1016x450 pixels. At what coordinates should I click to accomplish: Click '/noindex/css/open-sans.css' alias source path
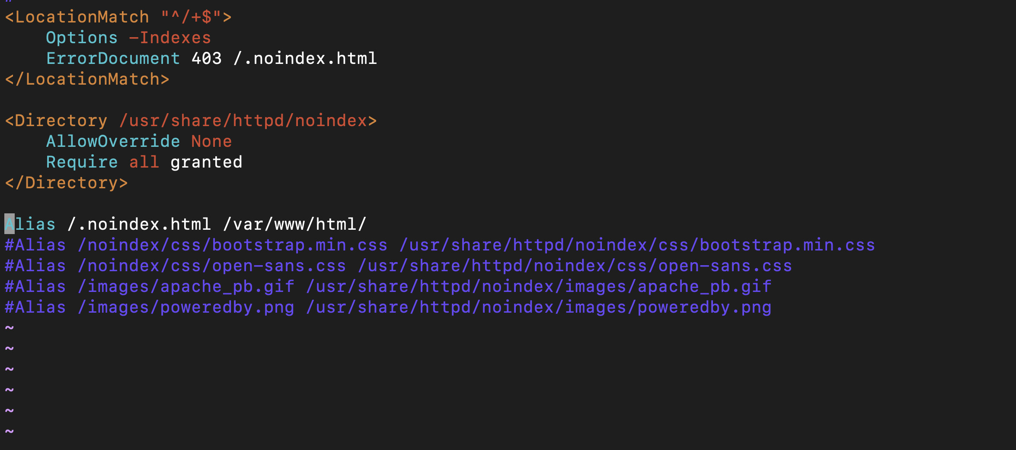click(x=211, y=266)
